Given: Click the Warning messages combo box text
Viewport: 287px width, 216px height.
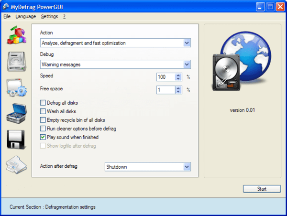Looking at the screenshot, I should click(61, 65).
